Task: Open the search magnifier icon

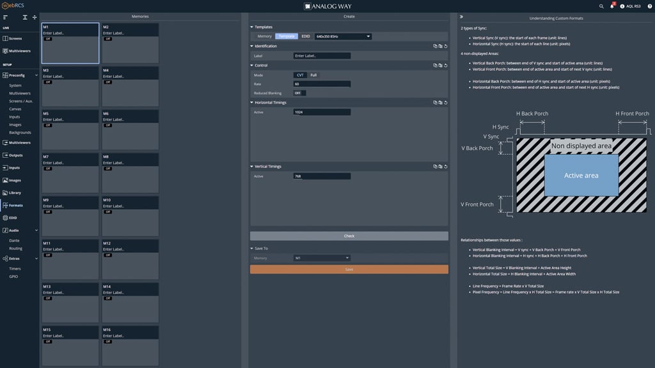Action: tap(601, 6)
